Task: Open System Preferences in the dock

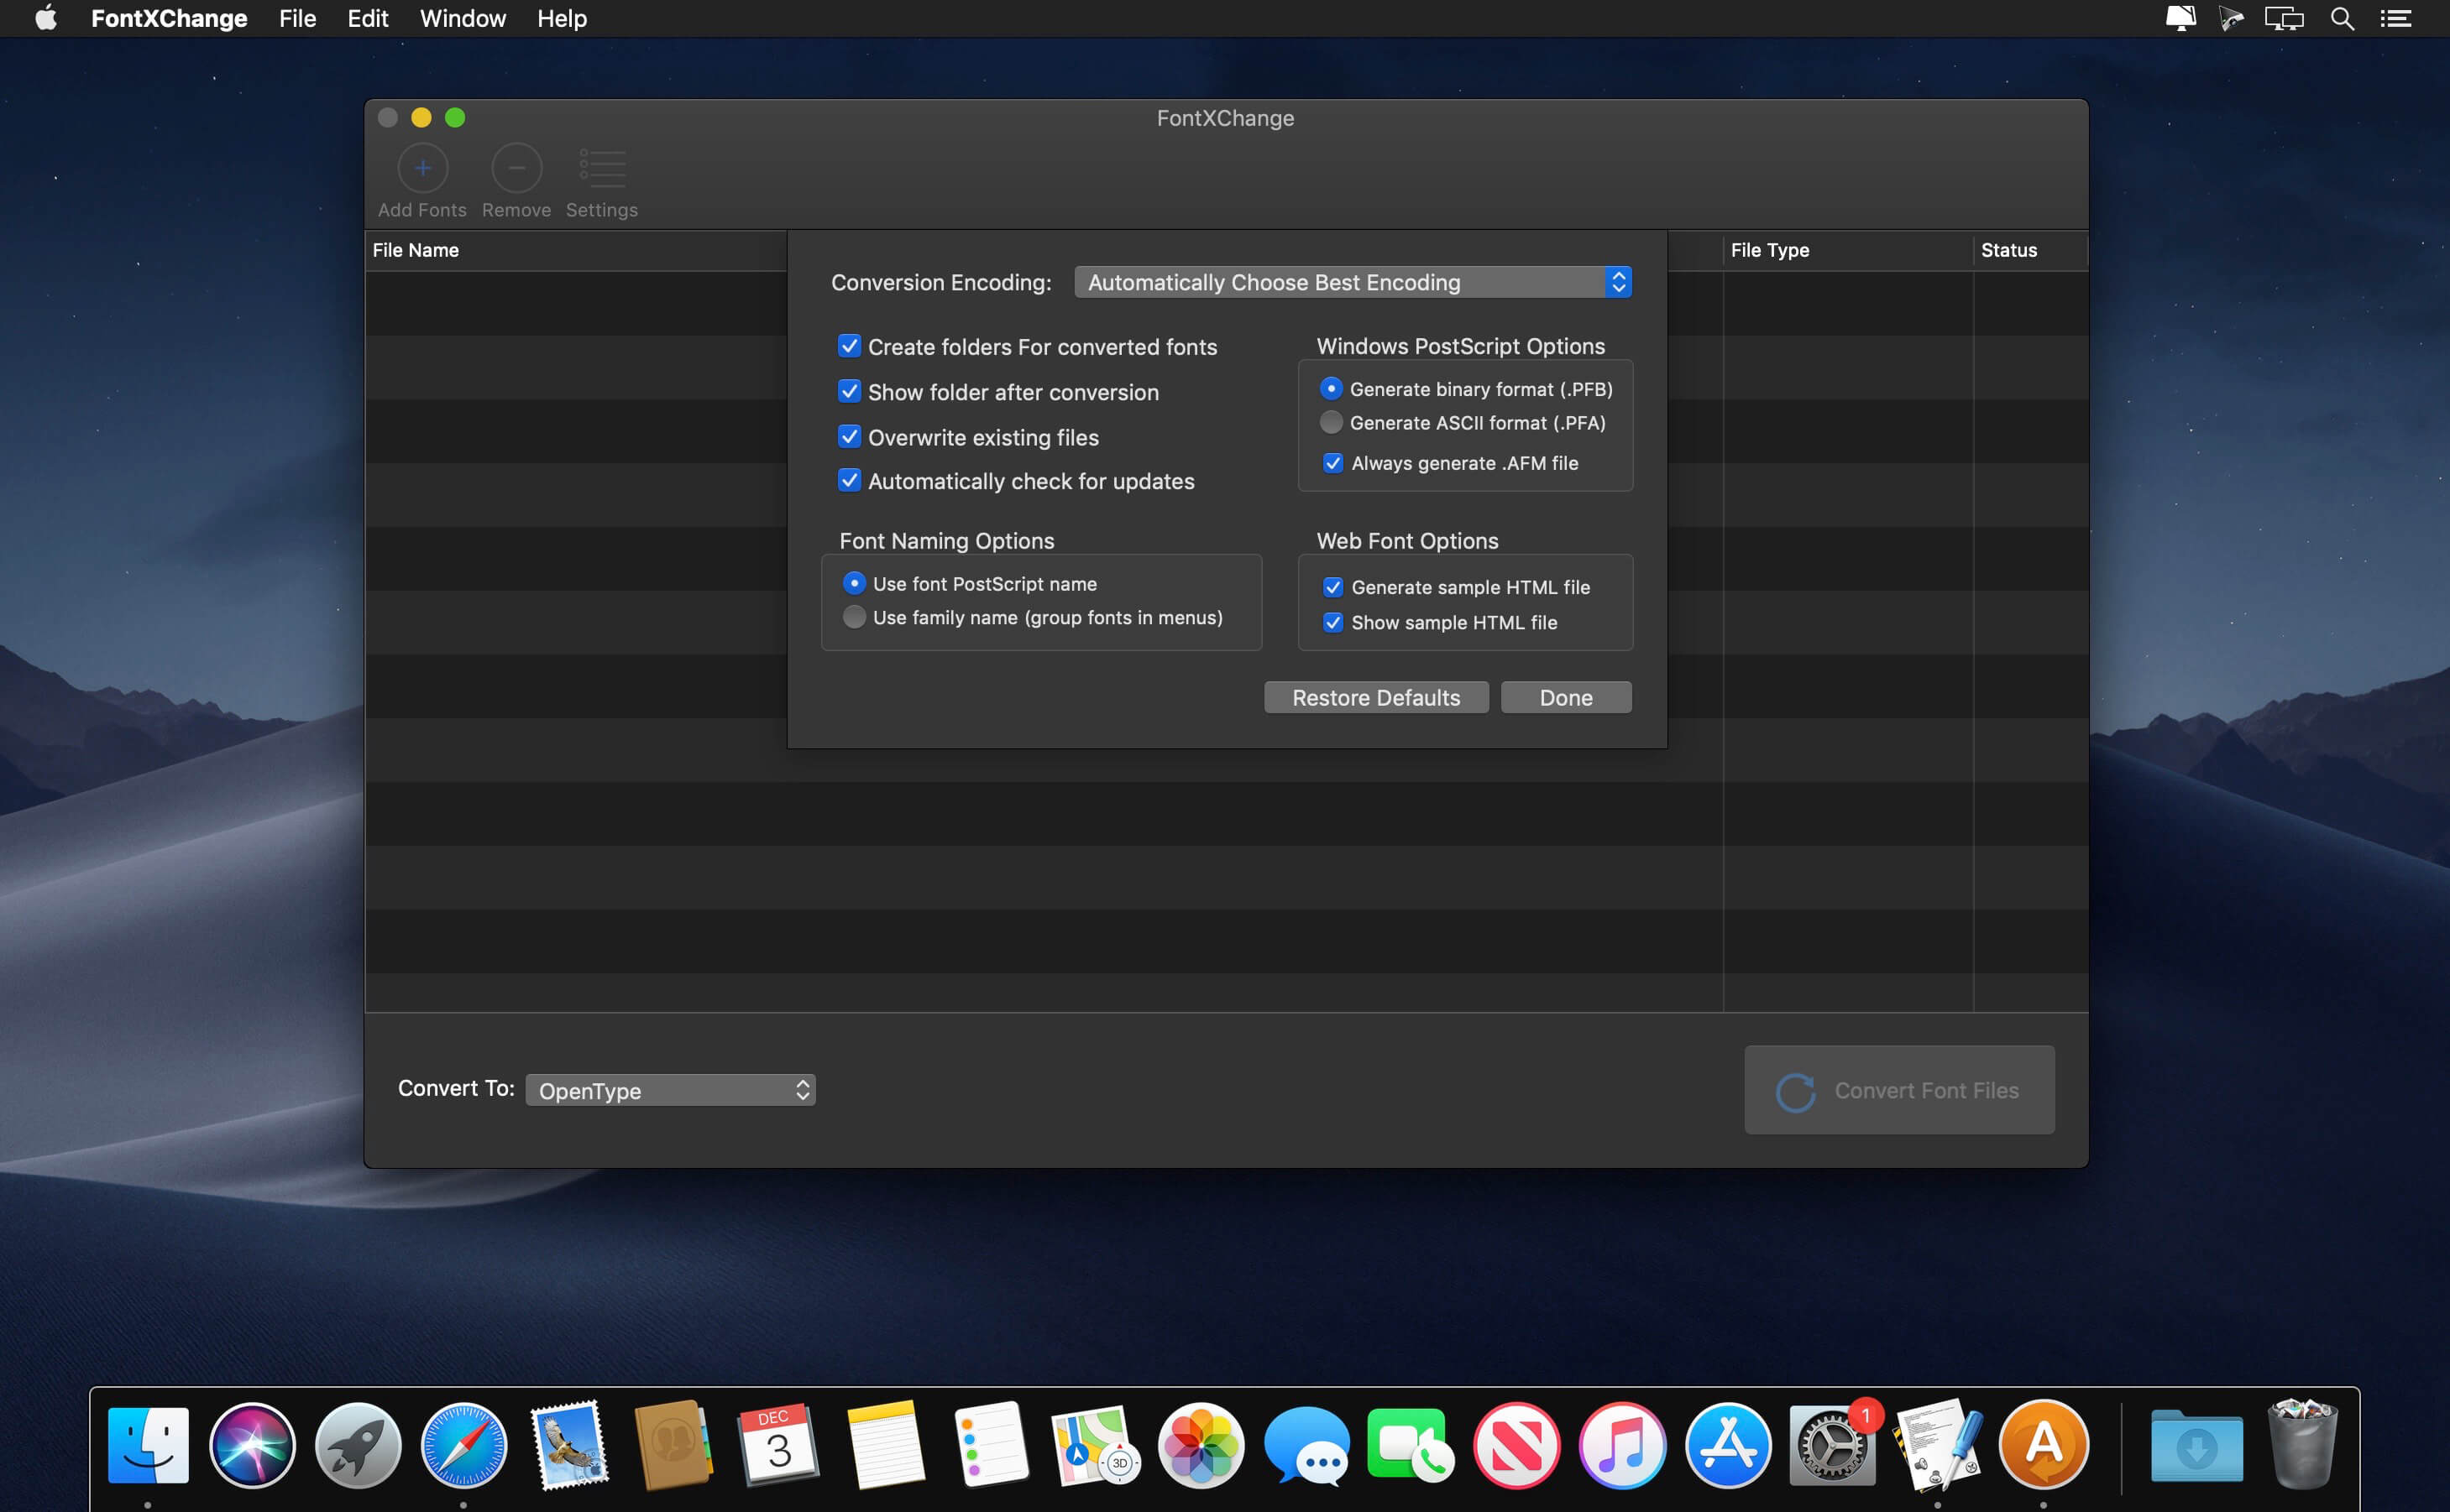Action: tap(1832, 1445)
